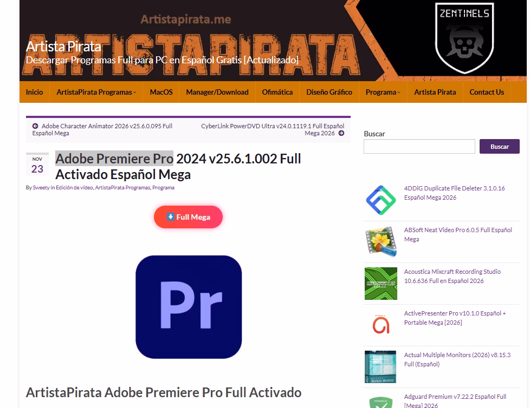Click the Zentinels skull shield logo
Image resolution: width=530 pixels, height=408 pixels.
click(x=464, y=37)
